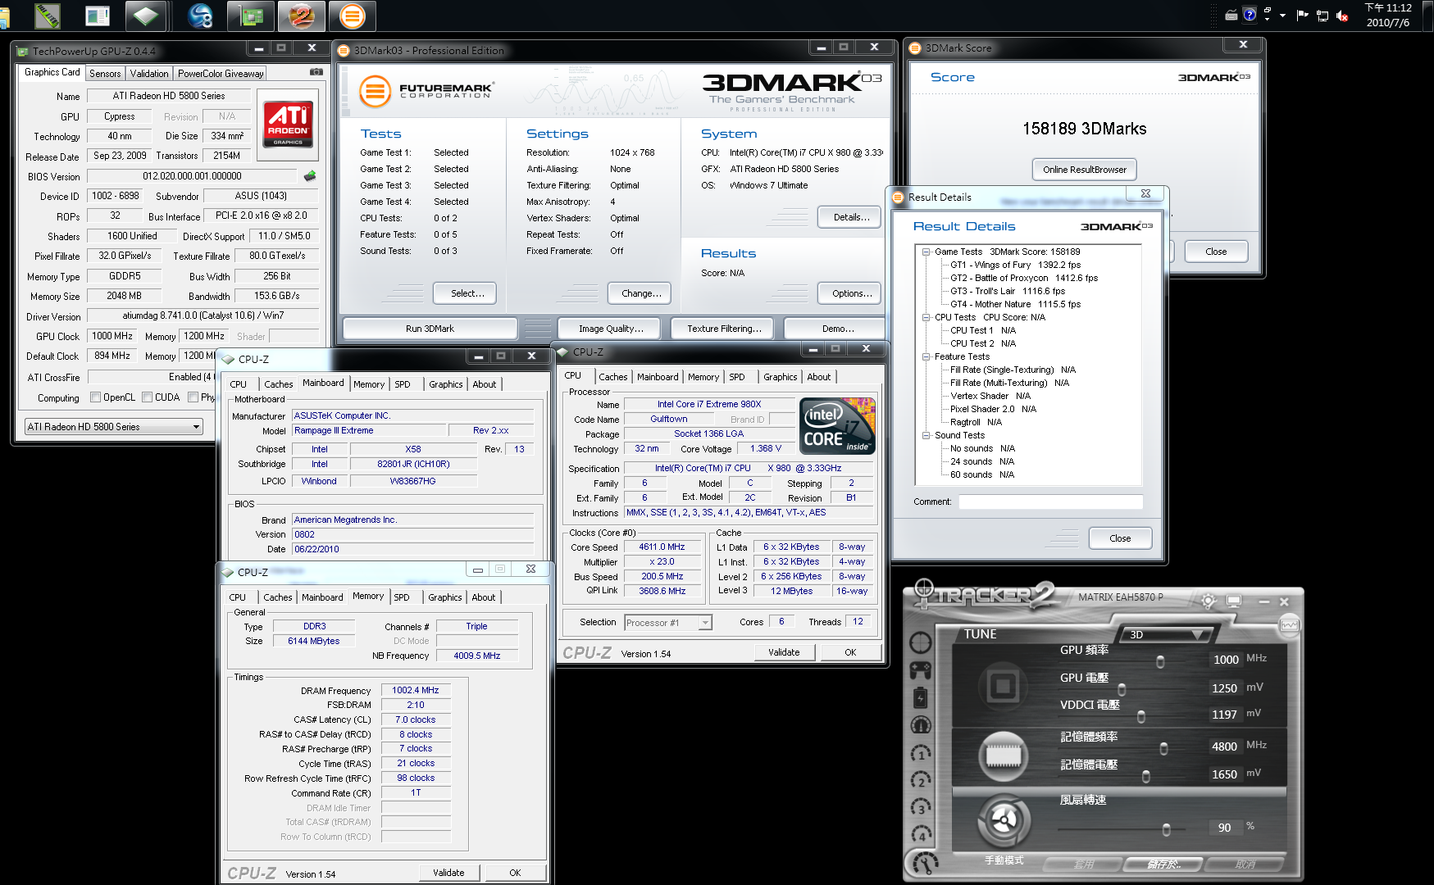Click the GPU voltage 1250 value field
This screenshot has width=1434, height=885.
tap(1224, 688)
